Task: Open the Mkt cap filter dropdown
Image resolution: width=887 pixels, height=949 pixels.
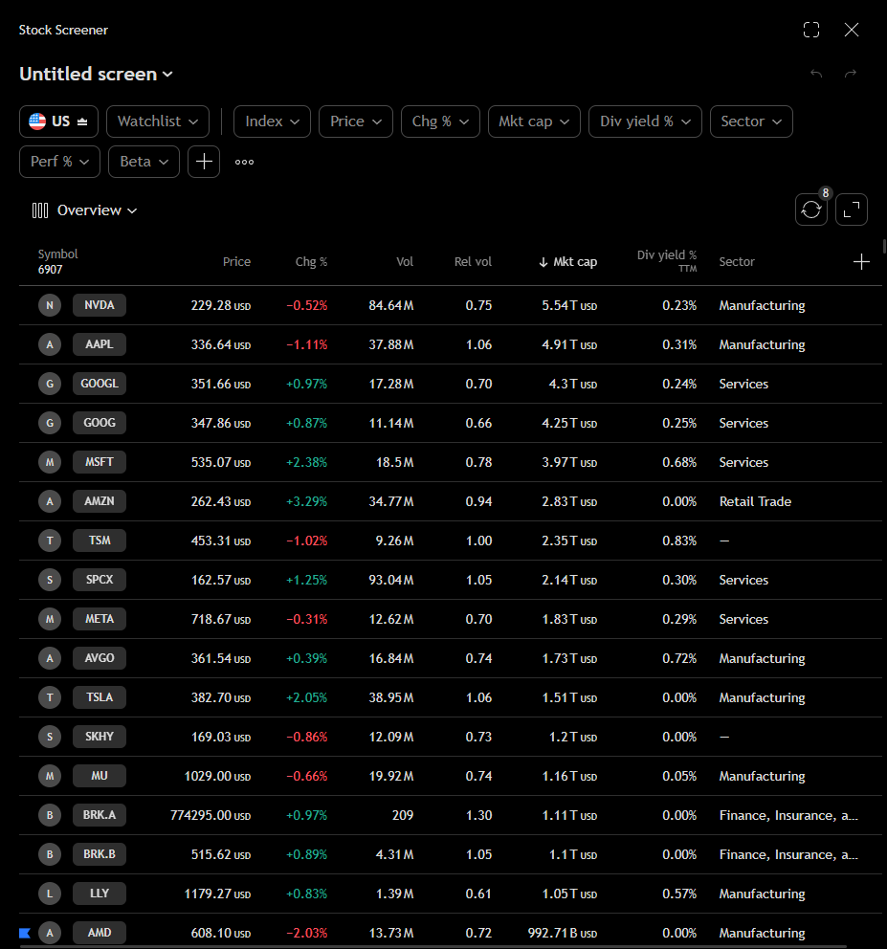Action: (x=534, y=121)
